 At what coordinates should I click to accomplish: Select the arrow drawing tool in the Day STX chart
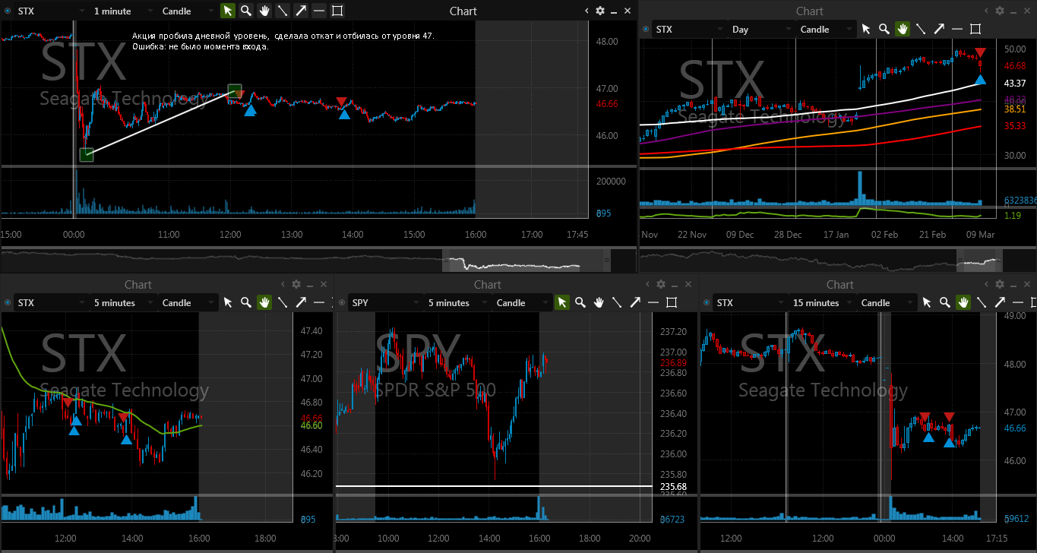tap(939, 29)
